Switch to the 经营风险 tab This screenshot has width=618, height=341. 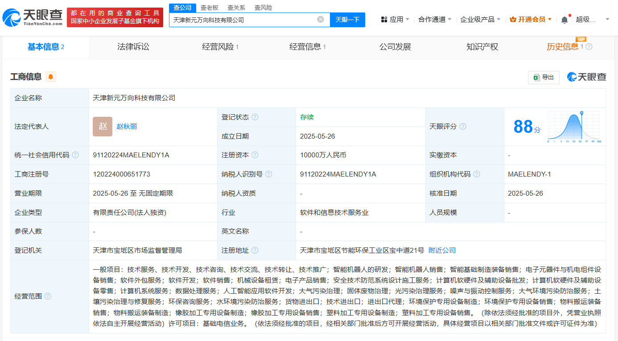pyautogui.click(x=220, y=47)
